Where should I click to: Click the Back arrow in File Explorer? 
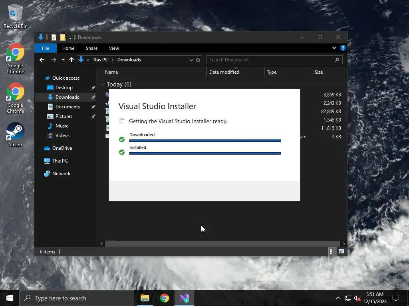pyautogui.click(x=42, y=60)
